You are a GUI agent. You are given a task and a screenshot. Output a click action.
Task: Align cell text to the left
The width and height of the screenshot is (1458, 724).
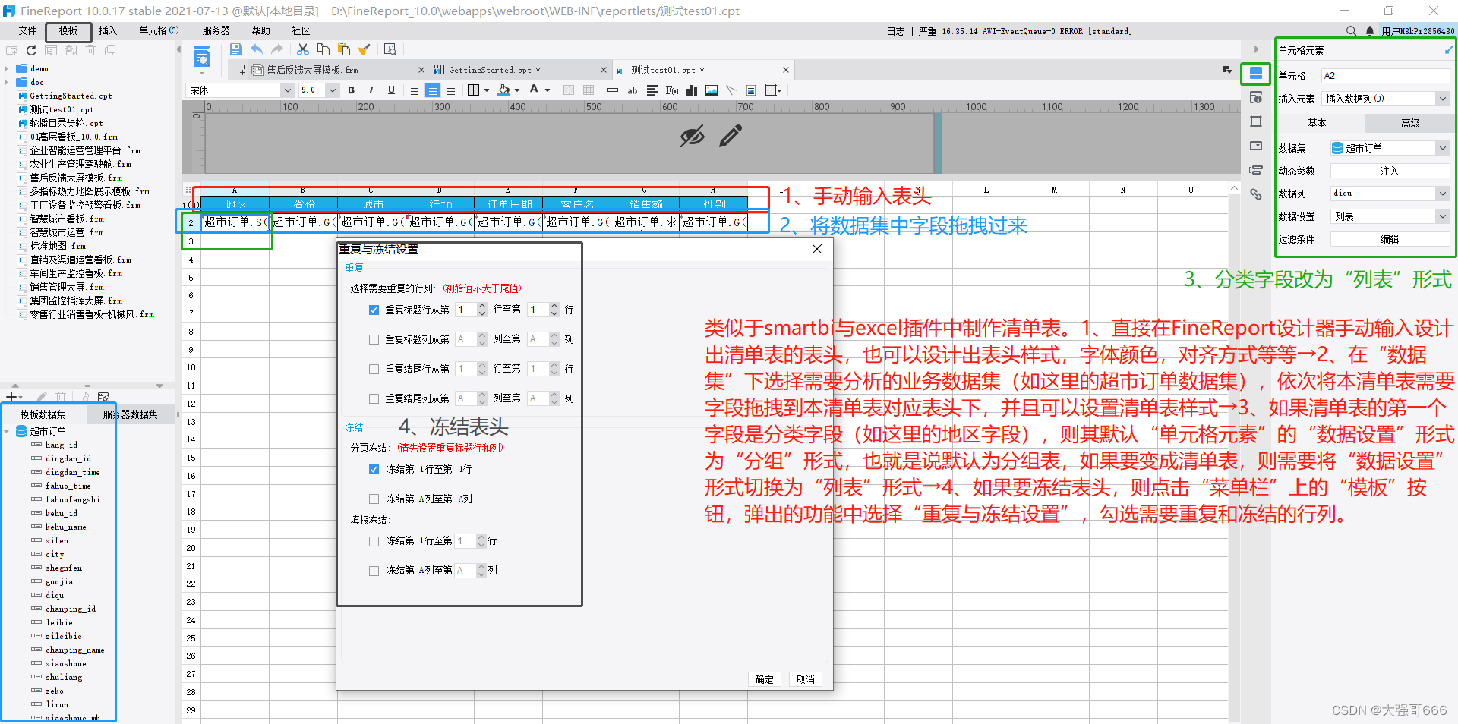pos(415,90)
